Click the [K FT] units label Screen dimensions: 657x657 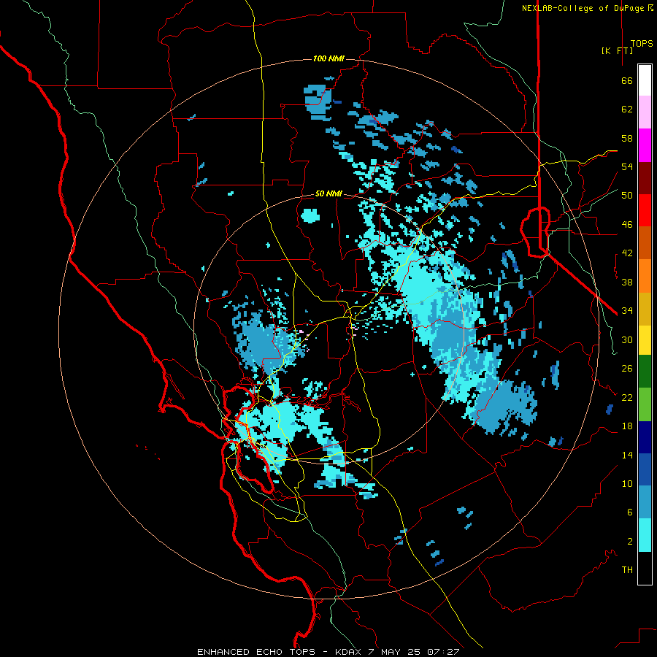(x=617, y=50)
